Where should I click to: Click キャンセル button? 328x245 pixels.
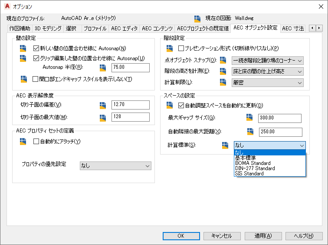click(222, 236)
